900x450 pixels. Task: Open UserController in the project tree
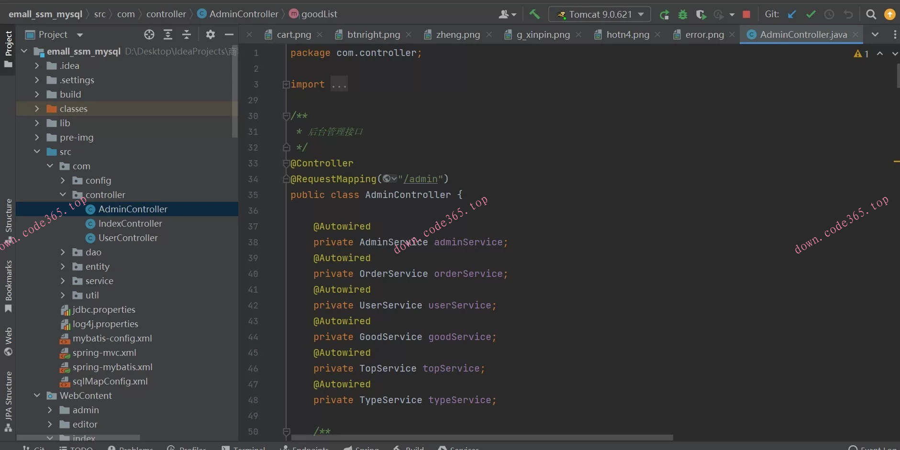(x=128, y=238)
